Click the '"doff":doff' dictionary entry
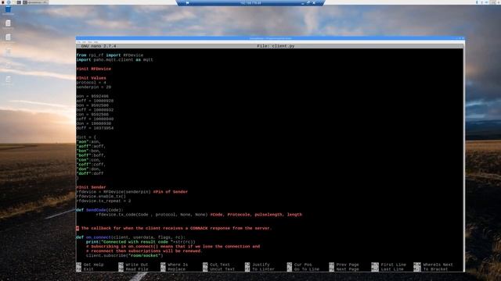 pos(90,173)
